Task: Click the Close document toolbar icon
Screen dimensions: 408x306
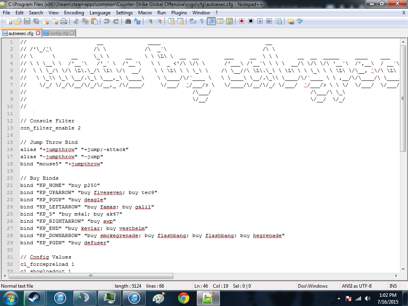Action: [45, 22]
